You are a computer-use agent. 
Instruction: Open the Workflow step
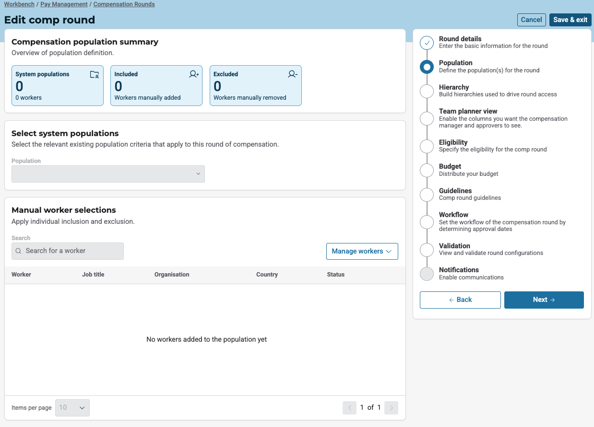pos(453,215)
